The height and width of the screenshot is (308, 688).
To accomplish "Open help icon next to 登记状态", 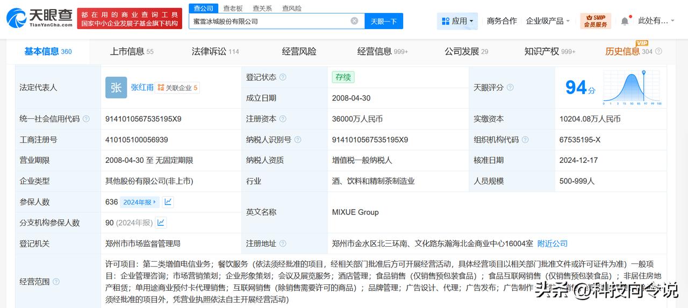I will [283, 77].
